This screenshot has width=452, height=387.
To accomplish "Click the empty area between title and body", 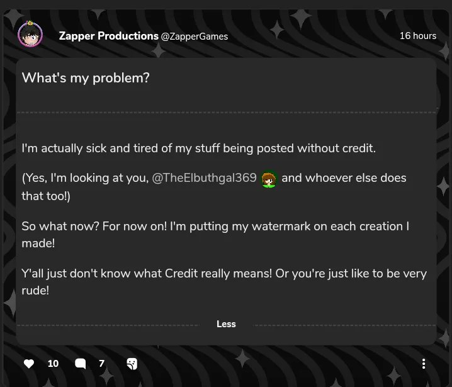I will point(226,128).
